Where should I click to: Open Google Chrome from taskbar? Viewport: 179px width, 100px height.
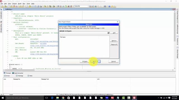(63, 98)
